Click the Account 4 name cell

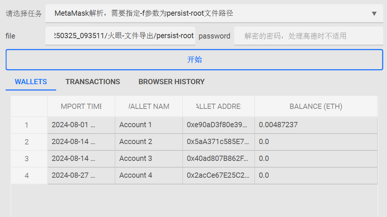click(149, 175)
